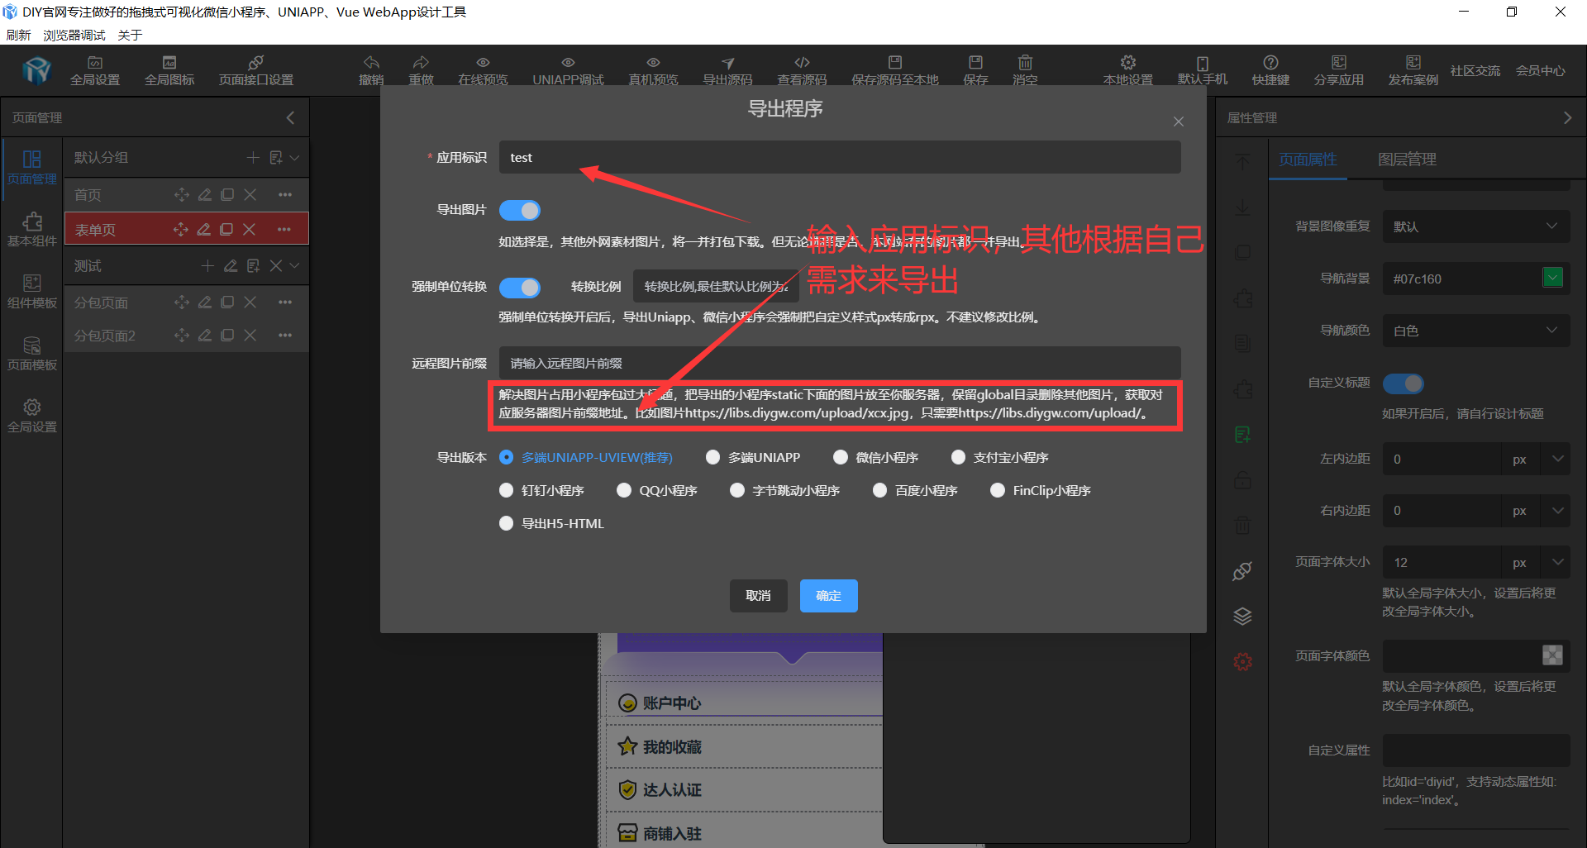Open 基本组件 panel in left sidebar
Screen dimensions: 1587x848
pyautogui.click(x=32, y=228)
